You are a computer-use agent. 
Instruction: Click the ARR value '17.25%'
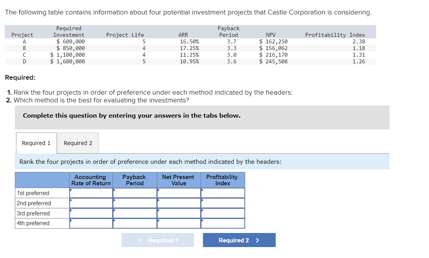point(189,48)
